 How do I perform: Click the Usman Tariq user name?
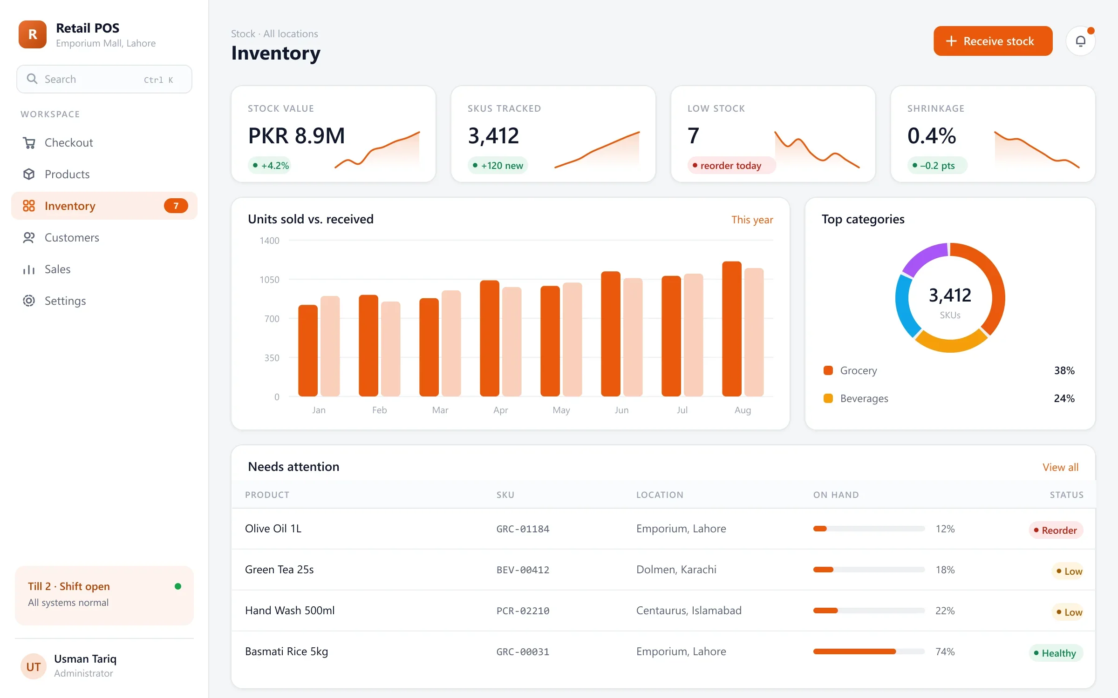coord(85,659)
